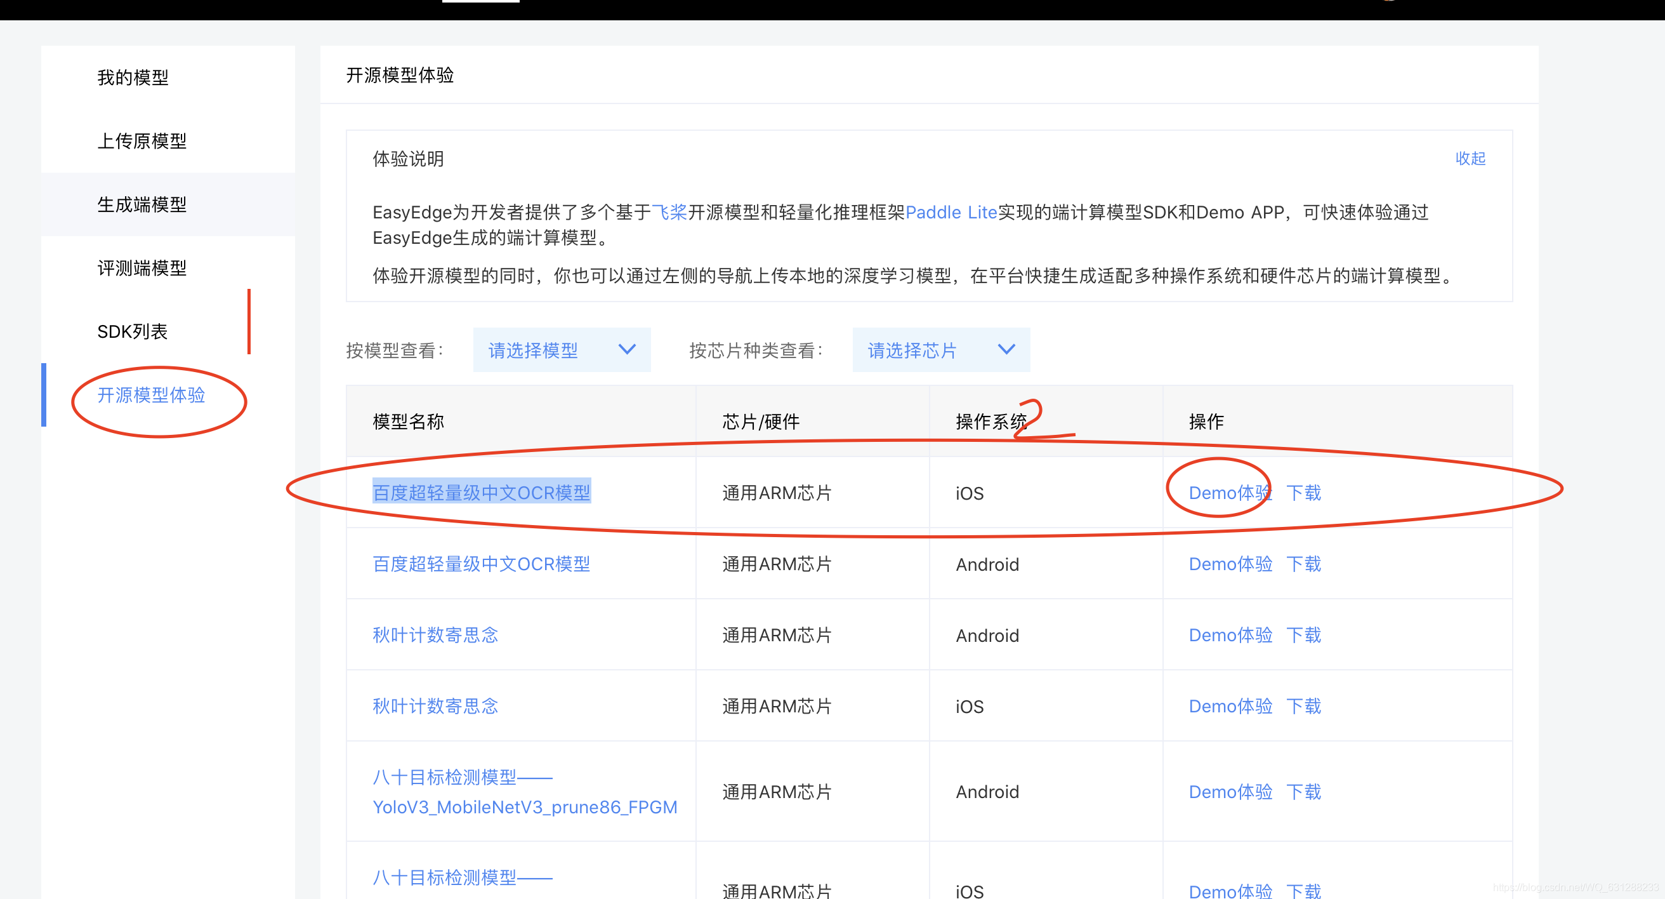Open YoloV3_MobileNetV3_prune86_FPGM Android model link
This screenshot has height=899, width=1665.
tap(524, 806)
